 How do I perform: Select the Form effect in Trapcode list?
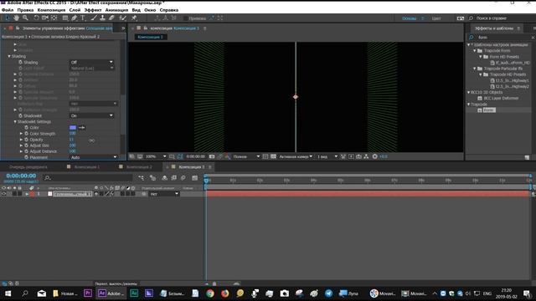coord(489,110)
